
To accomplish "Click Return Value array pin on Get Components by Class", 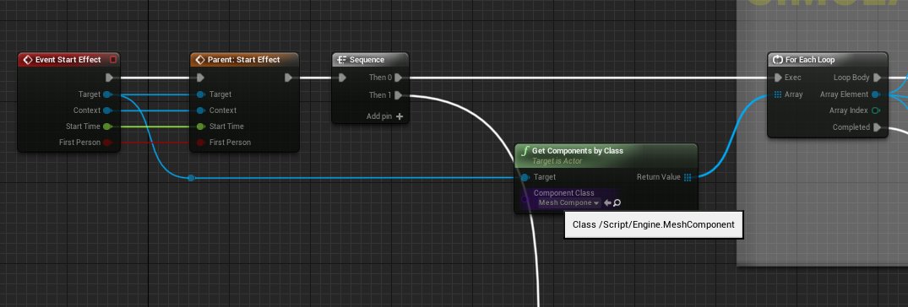I will [x=688, y=177].
